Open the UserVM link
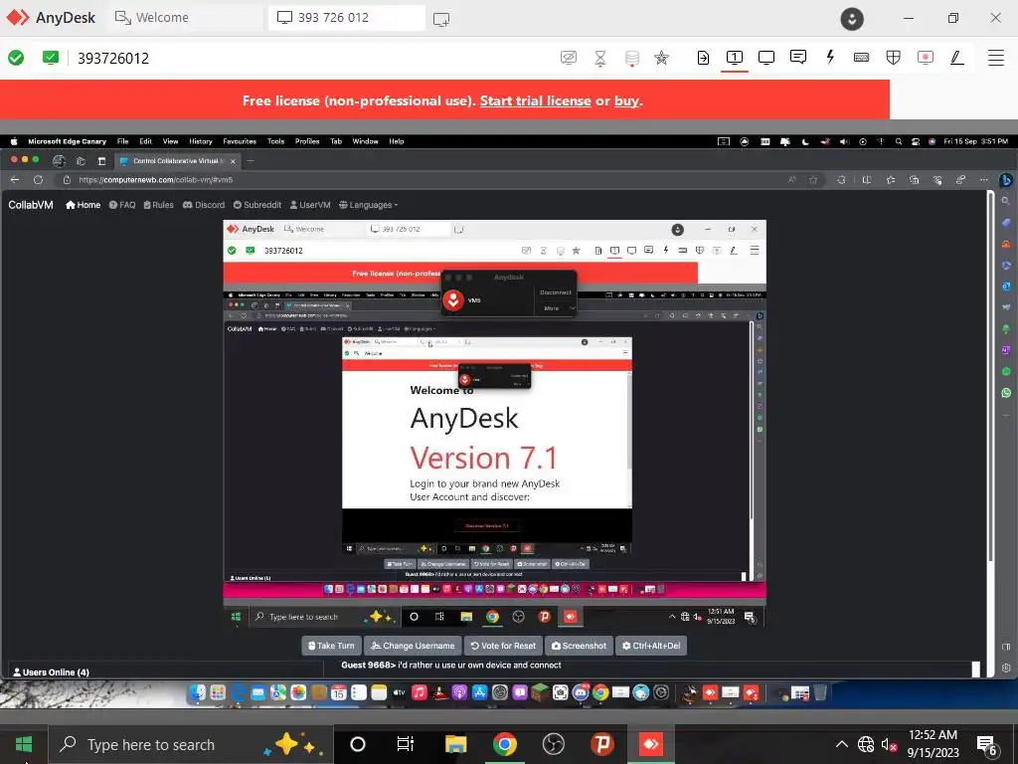The height and width of the screenshot is (764, 1018). click(310, 205)
